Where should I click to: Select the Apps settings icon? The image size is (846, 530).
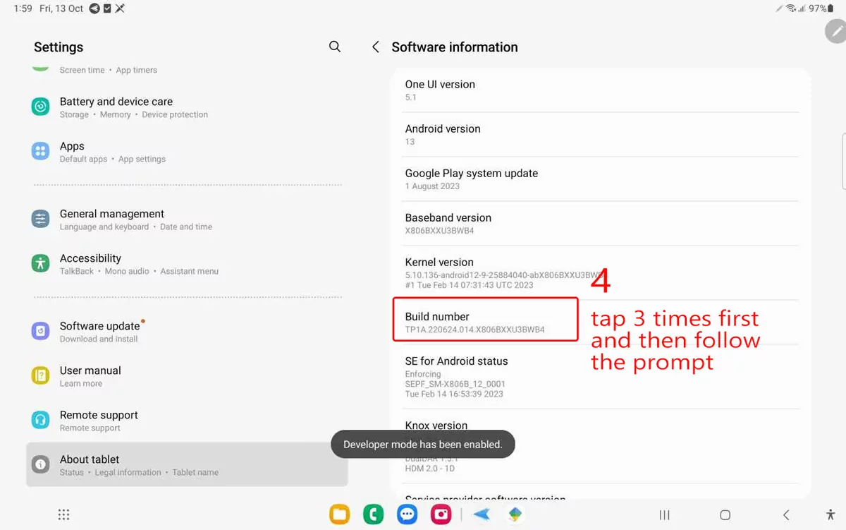point(40,151)
